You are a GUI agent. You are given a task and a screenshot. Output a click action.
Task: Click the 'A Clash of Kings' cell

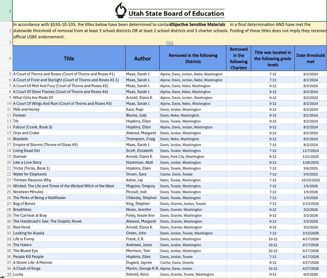(x=69, y=268)
